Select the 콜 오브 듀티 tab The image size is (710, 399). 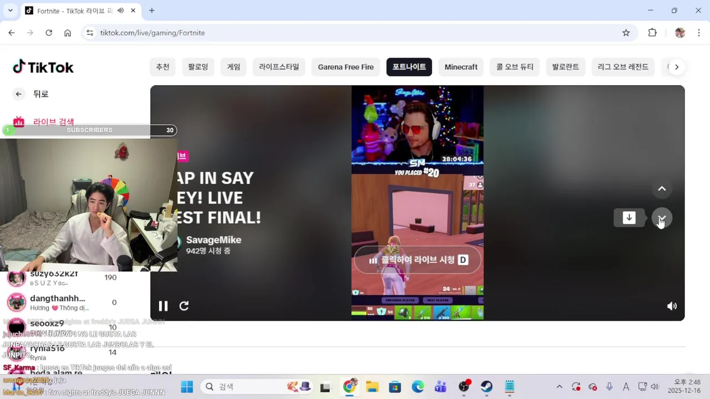515,67
